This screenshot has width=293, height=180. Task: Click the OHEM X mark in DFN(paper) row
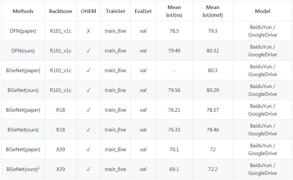[x=88, y=31]
